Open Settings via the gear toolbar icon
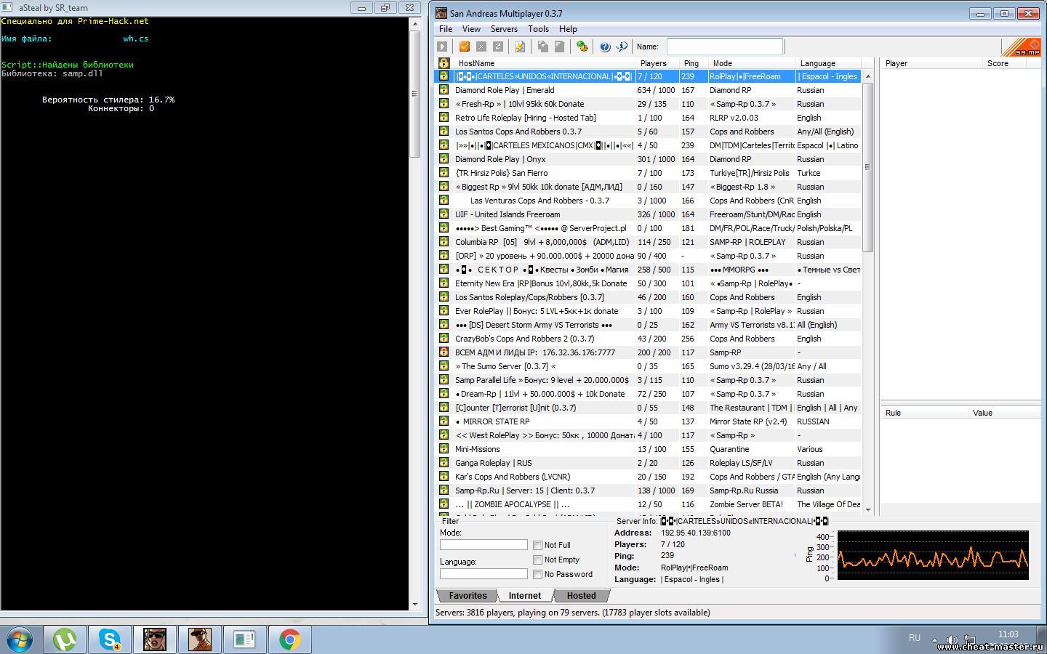Image resolution: width=1047 pixels, height=654 pixels. click(582, 47)
